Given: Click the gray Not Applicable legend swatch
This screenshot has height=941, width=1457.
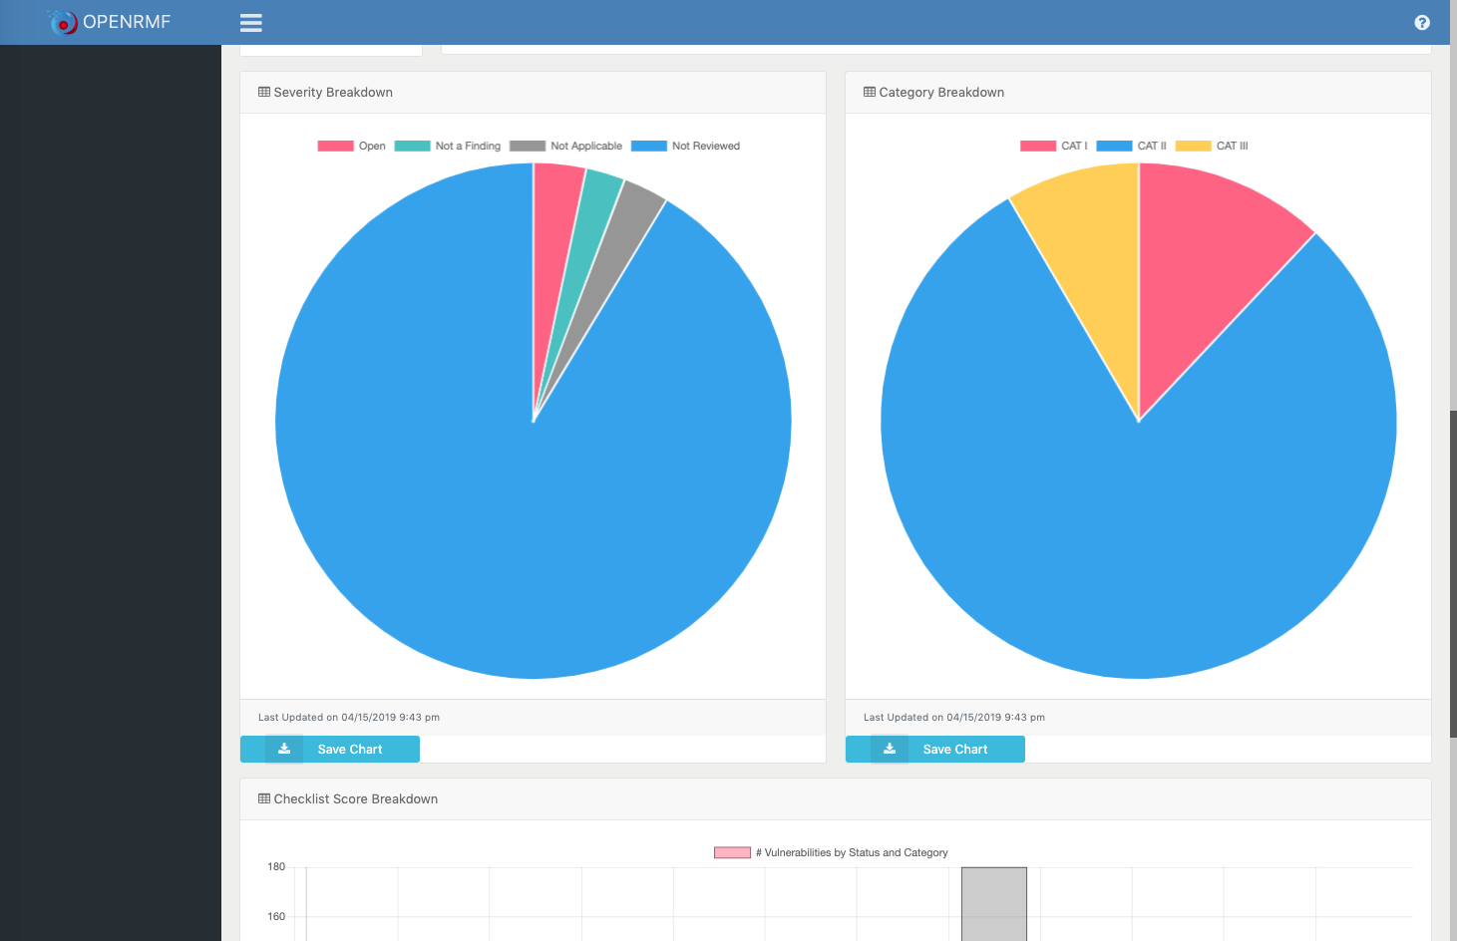Looking at the screenshot, I should [x=528, y=146].
